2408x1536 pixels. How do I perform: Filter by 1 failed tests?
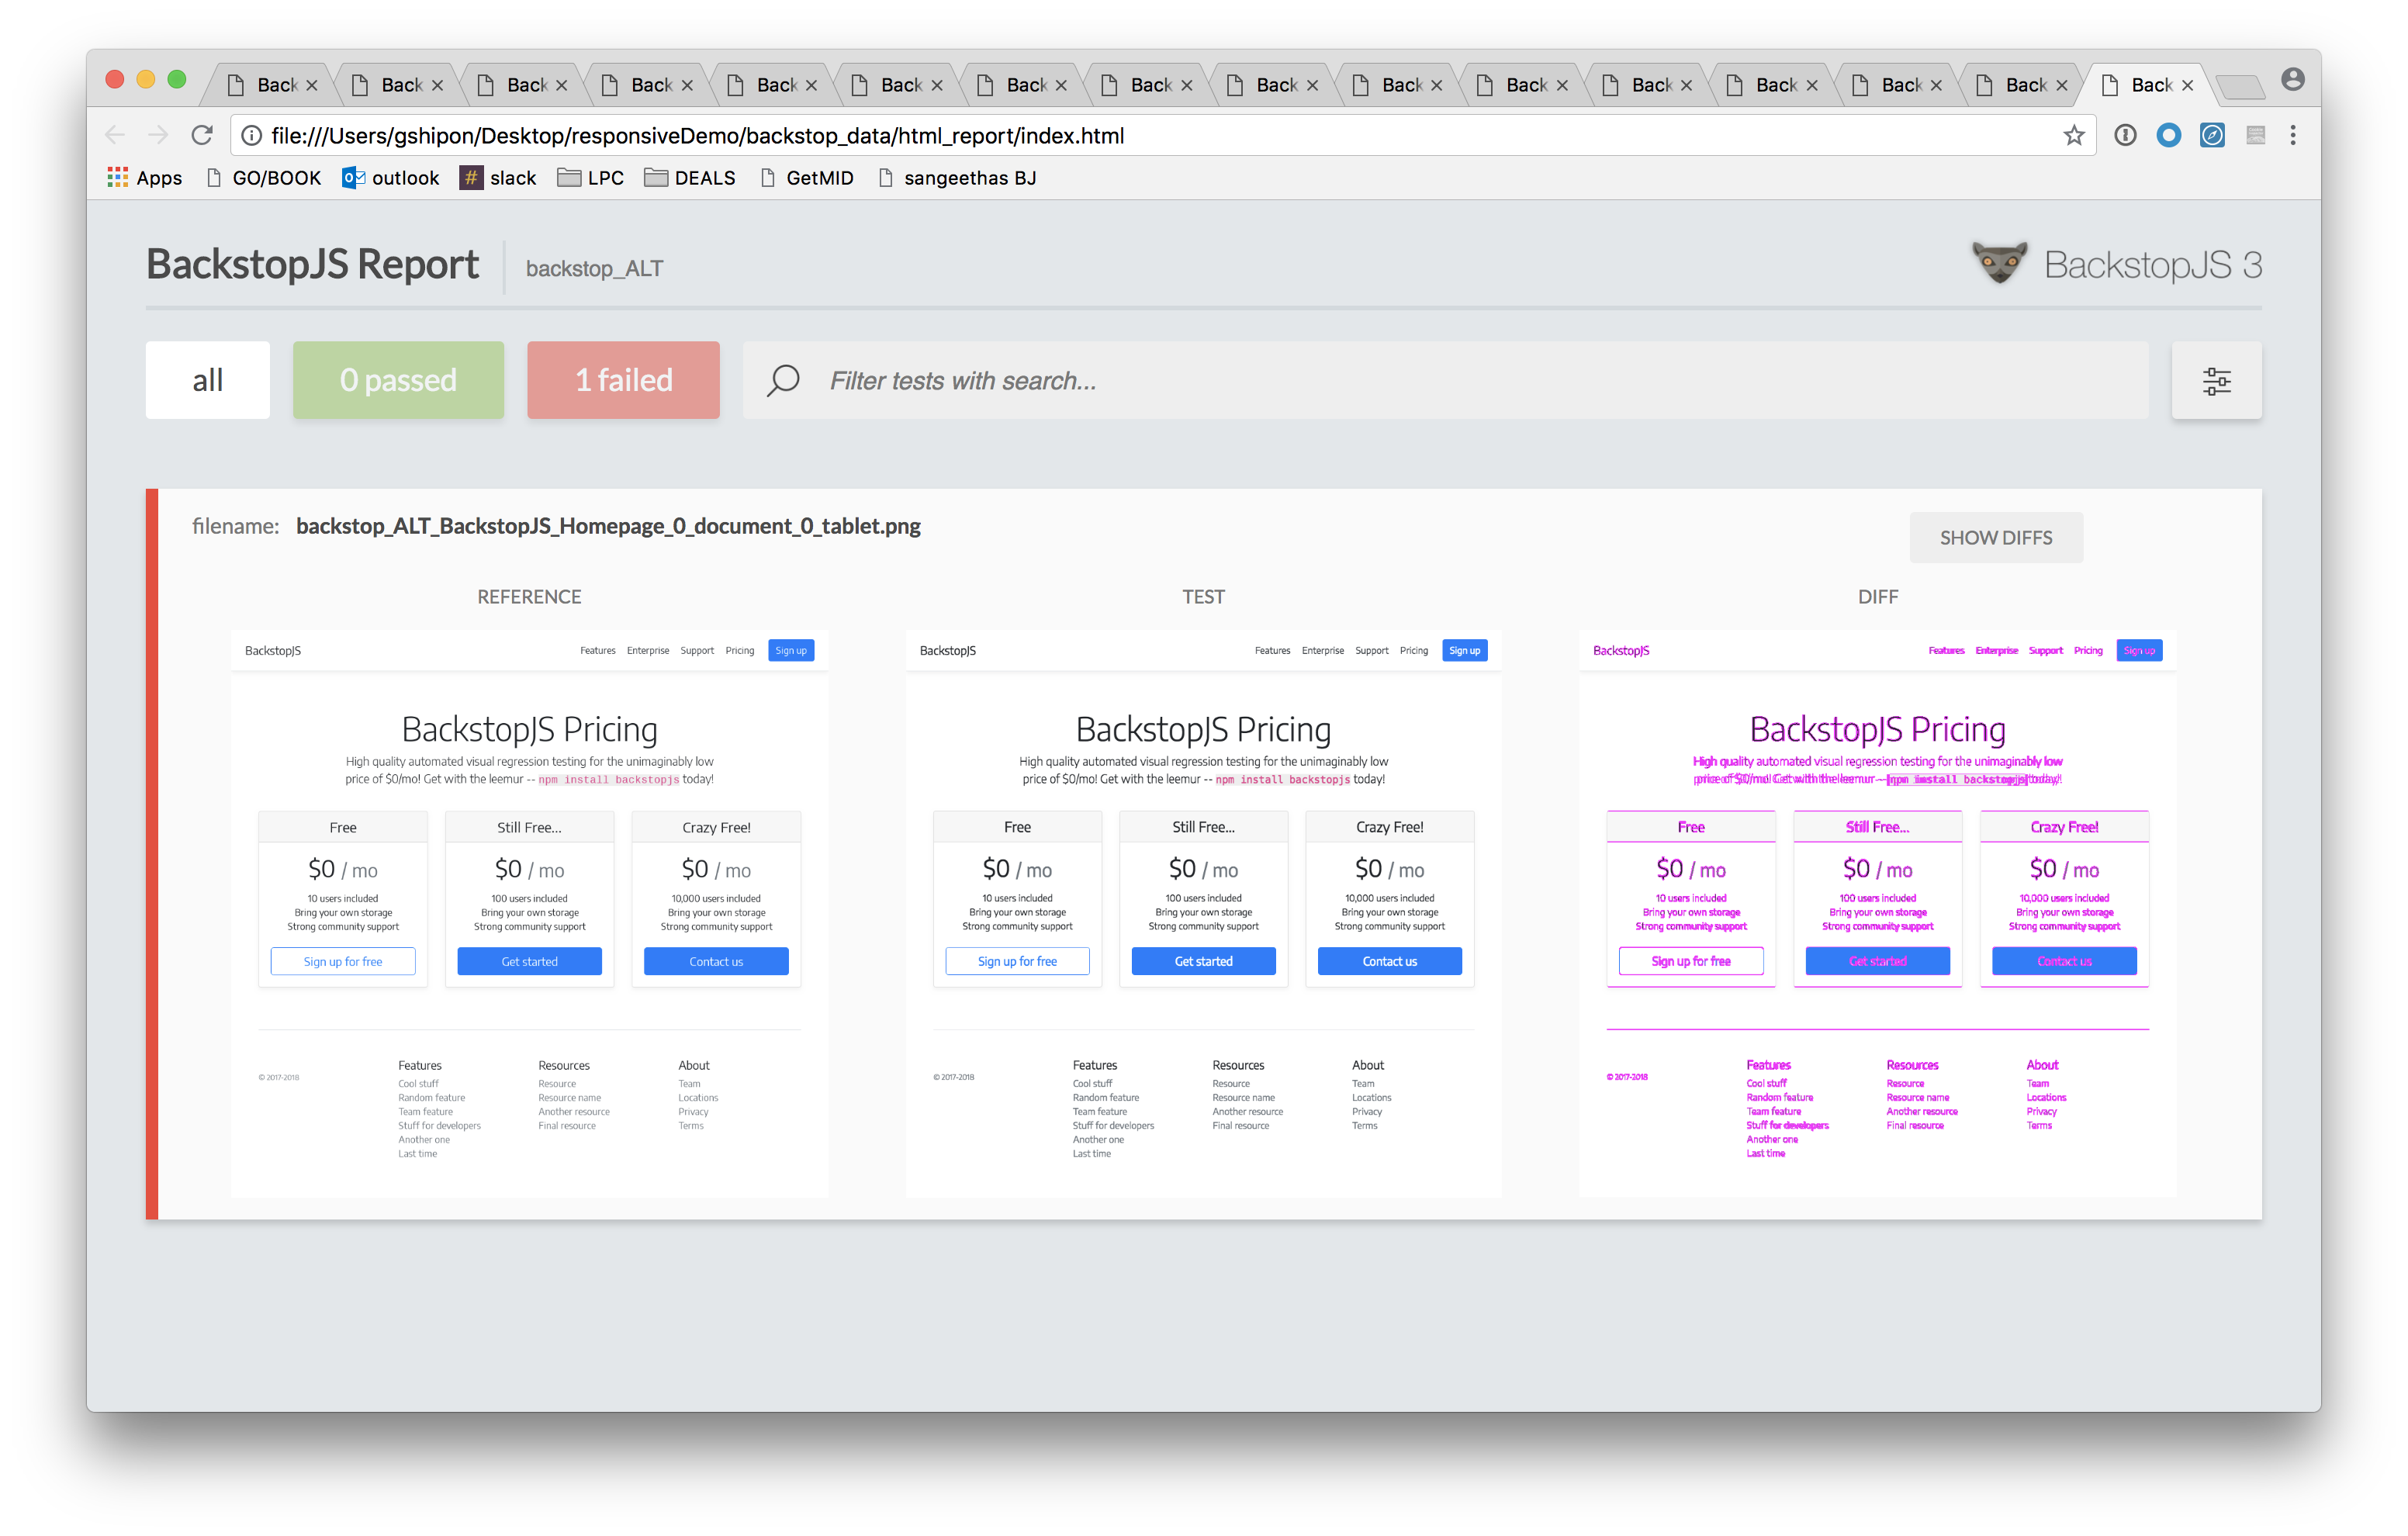click(623, 380)
